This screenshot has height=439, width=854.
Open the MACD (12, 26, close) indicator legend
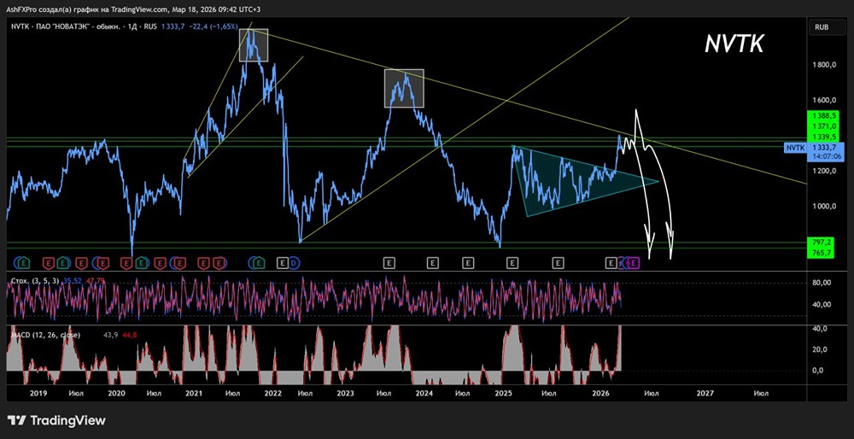[x=46, y=335]
